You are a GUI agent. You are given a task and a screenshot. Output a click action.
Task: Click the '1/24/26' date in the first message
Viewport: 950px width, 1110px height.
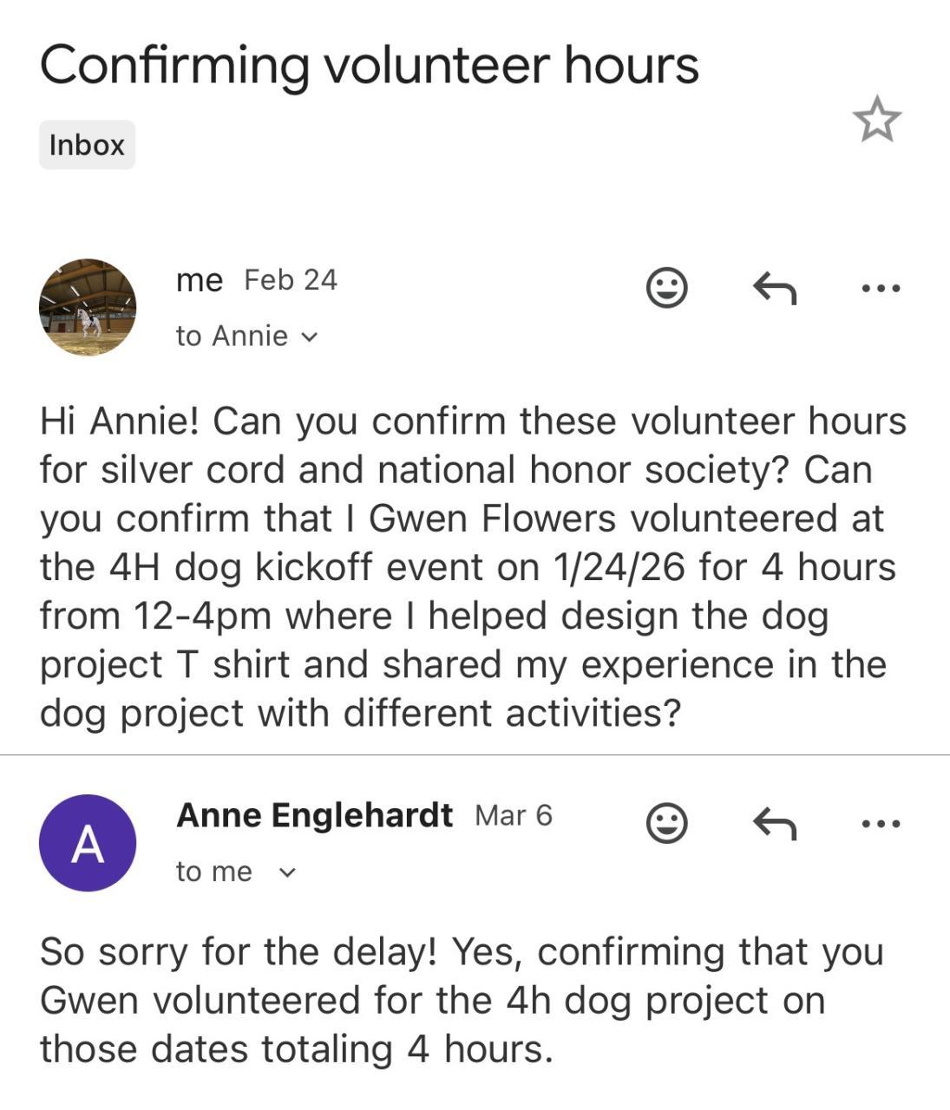(x=619, y=567)
